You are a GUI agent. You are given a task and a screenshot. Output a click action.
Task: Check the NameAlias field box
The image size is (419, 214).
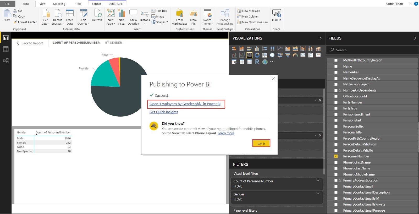[x=336, y=72]
